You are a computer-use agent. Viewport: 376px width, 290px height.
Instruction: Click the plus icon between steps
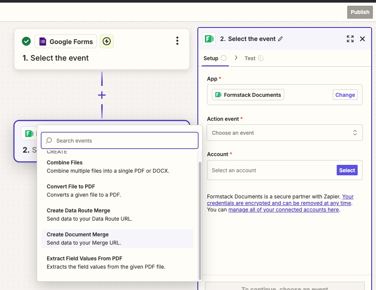102,95
